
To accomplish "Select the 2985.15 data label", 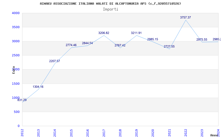I will (153, 39).
